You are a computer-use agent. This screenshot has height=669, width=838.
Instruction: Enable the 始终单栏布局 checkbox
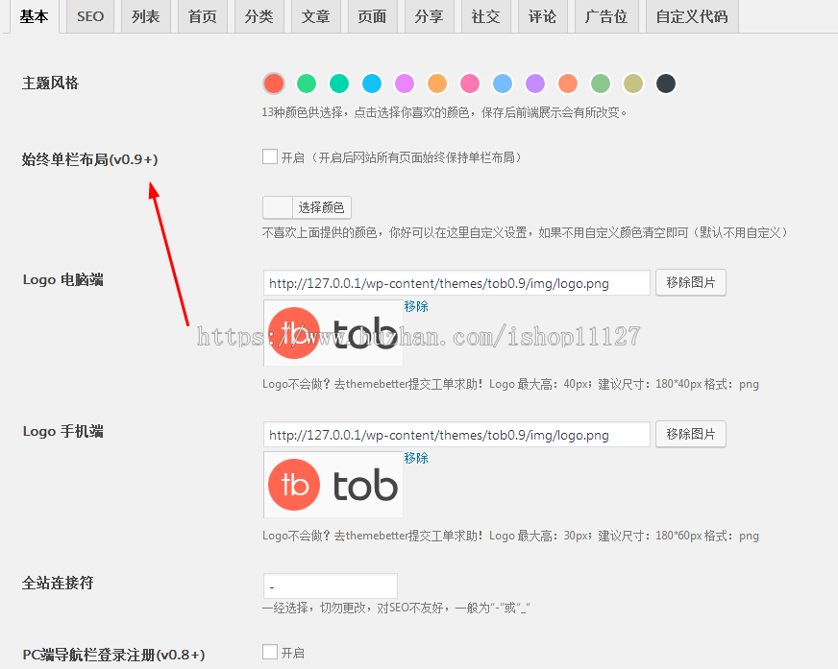tap(270, 157)
